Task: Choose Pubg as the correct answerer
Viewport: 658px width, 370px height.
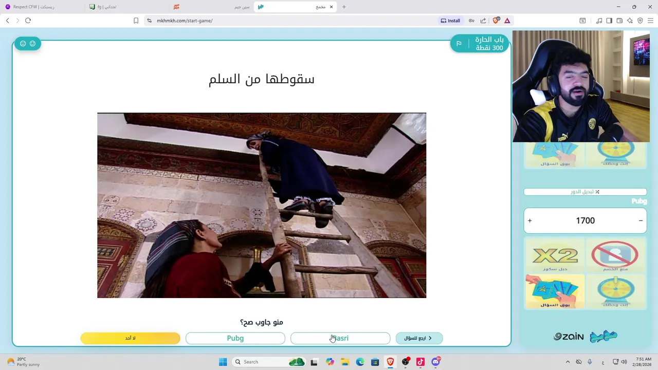Action: tap(235, 338)
